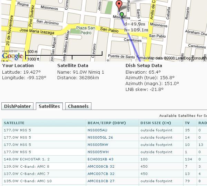Screen dimensions: 207x186
Task: Open beam link NSS005NW
Action: [x=98, y=145]
